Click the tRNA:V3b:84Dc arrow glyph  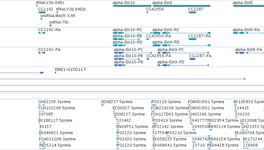tap(37, 6)
